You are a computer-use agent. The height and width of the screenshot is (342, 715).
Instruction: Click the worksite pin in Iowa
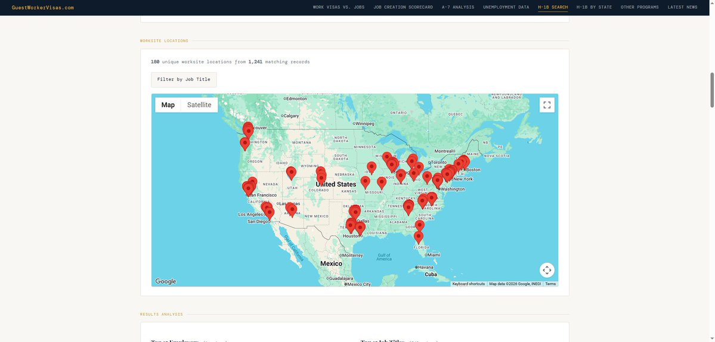pyautogui.click(x=372, y=167)
